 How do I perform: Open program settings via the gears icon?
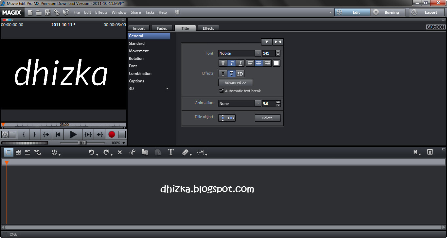click(57, 12)
